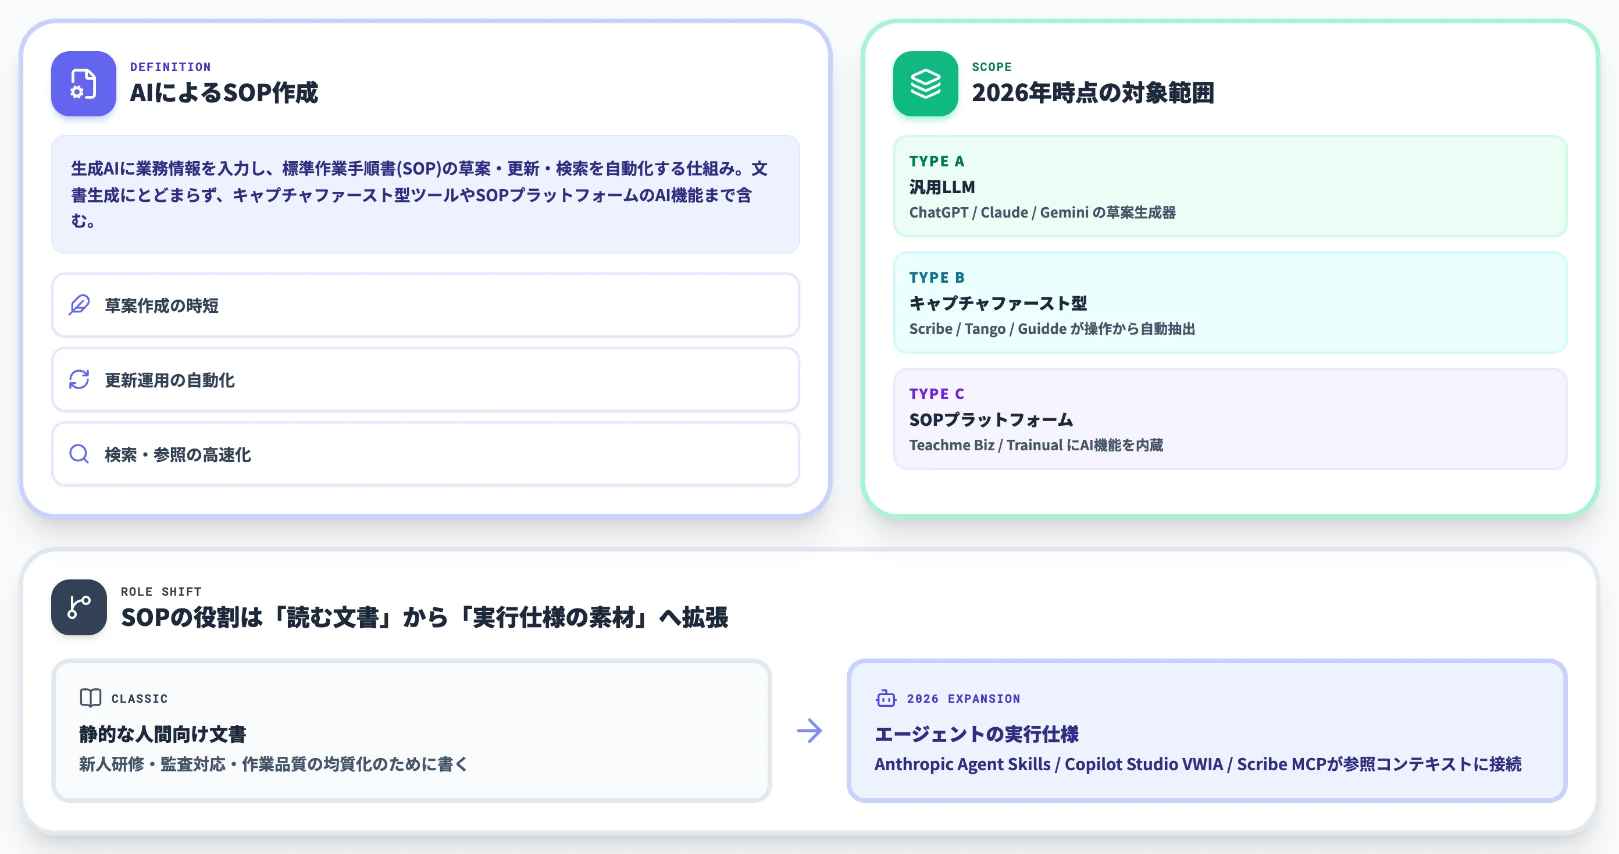This screenshot has width=1619, height=854.
Task: Click the TYPE C label
Action: 936,394
